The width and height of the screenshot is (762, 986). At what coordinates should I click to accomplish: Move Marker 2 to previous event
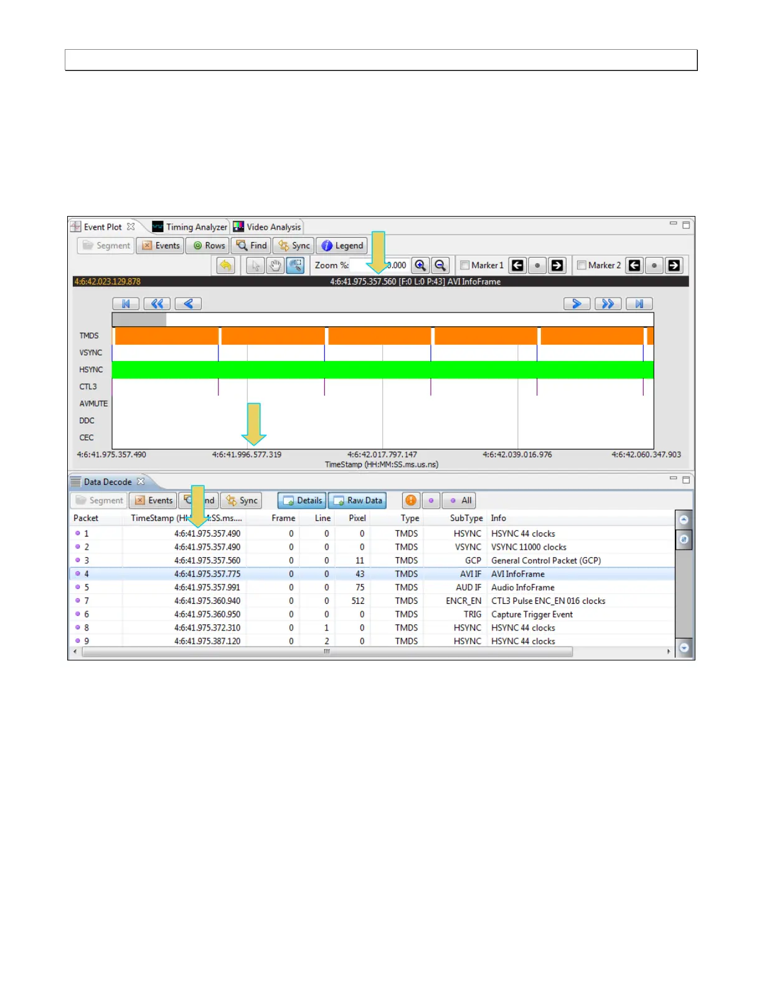(x=634, y=266)
